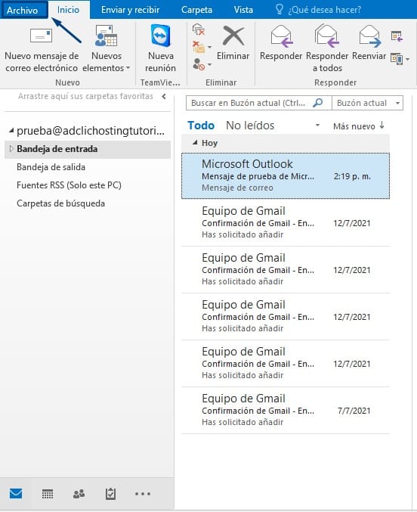Start a TeamViewer Nueva reunión

point(161,49)
